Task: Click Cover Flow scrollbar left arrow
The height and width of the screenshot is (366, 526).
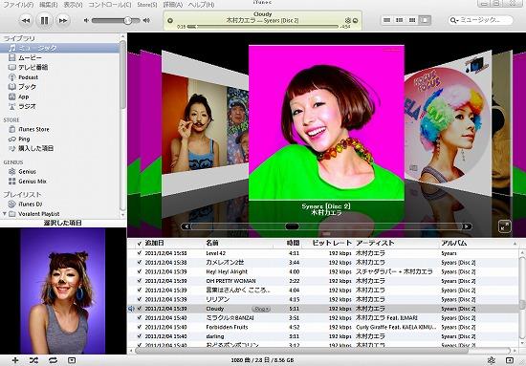Action: pos(186,226)
